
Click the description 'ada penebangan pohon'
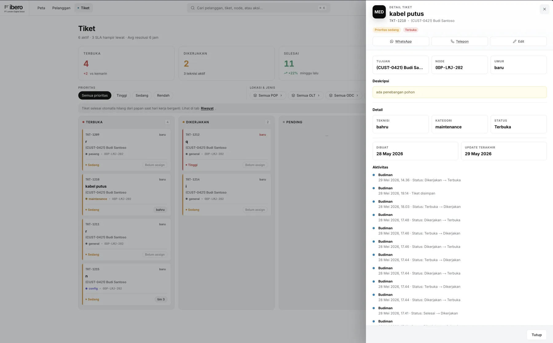pyautogui.click(x=459, y=92)
